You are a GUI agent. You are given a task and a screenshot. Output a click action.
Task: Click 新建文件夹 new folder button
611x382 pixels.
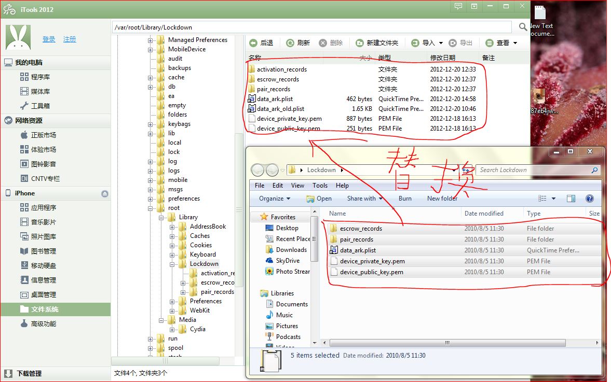click(377, 43)
